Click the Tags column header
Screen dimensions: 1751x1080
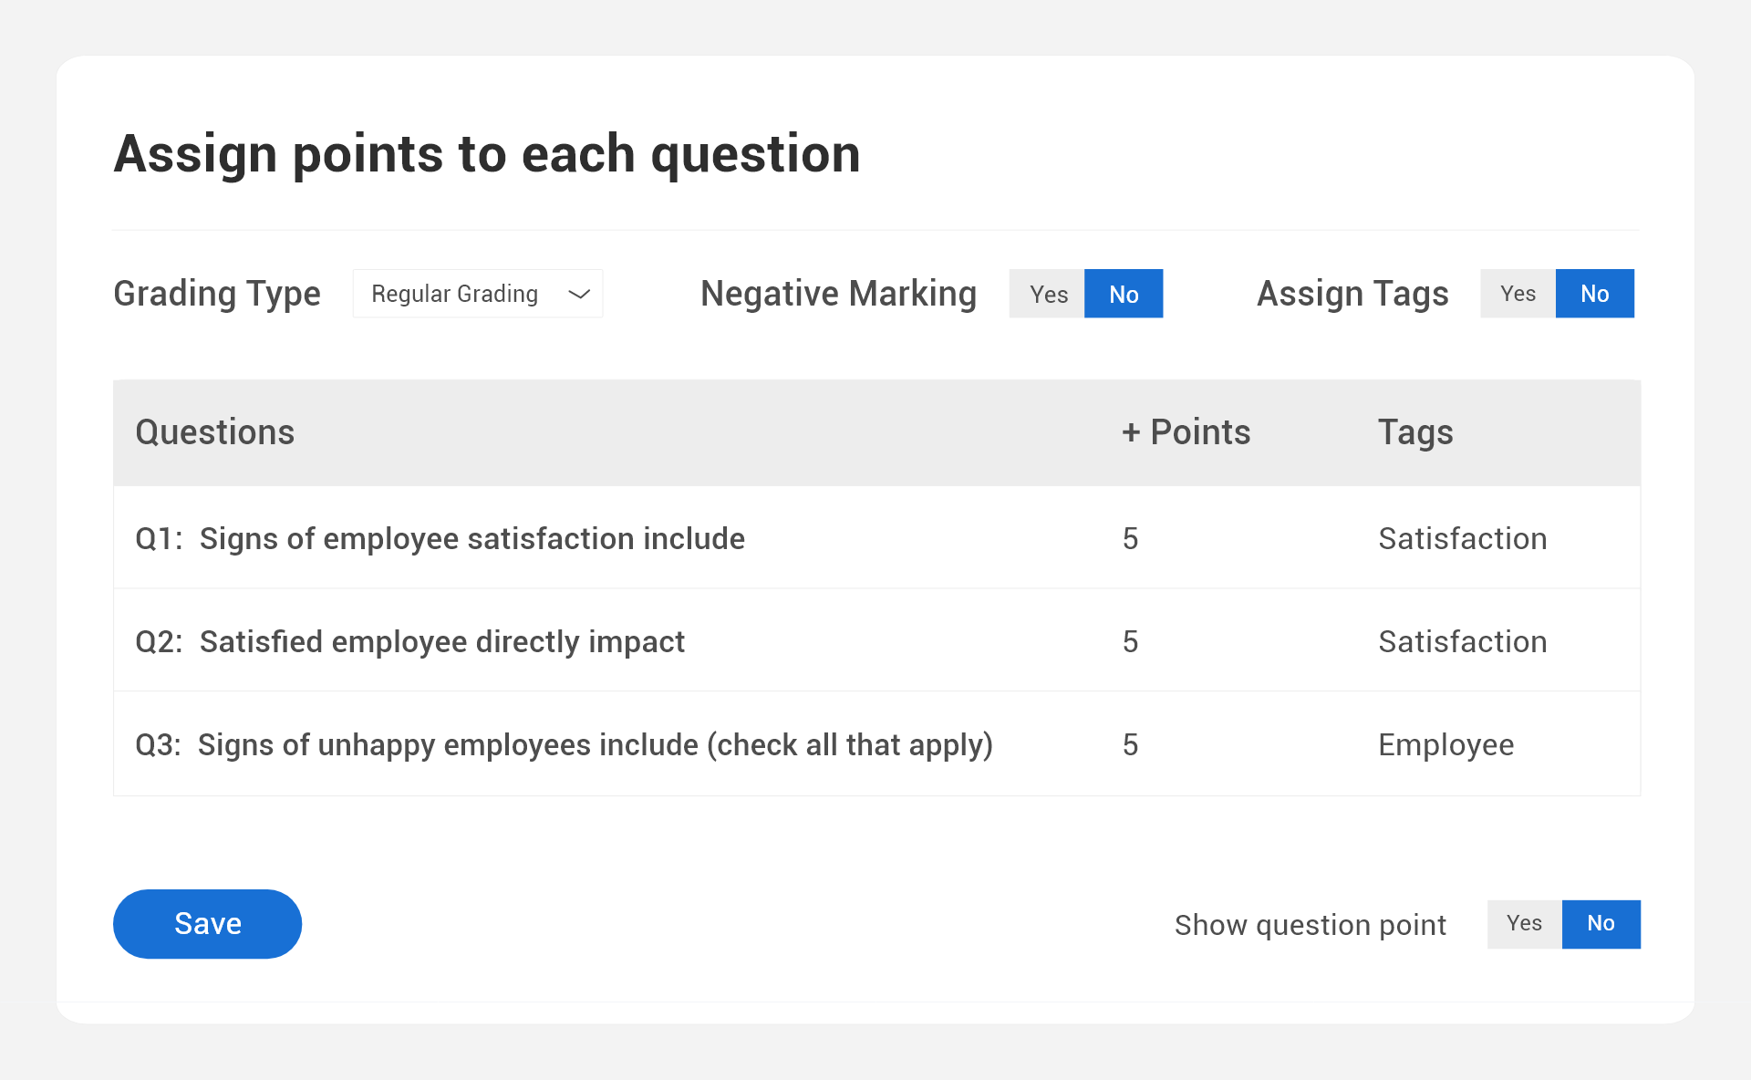click(x=1414, y=432)
